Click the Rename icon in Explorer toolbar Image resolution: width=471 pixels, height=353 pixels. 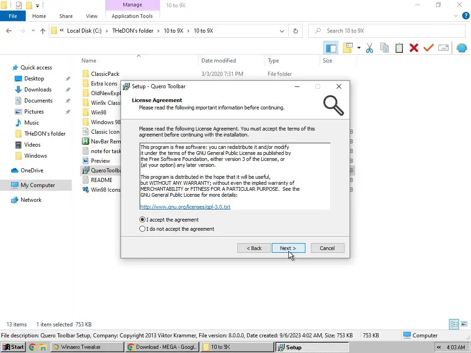(x=443, y=48)
